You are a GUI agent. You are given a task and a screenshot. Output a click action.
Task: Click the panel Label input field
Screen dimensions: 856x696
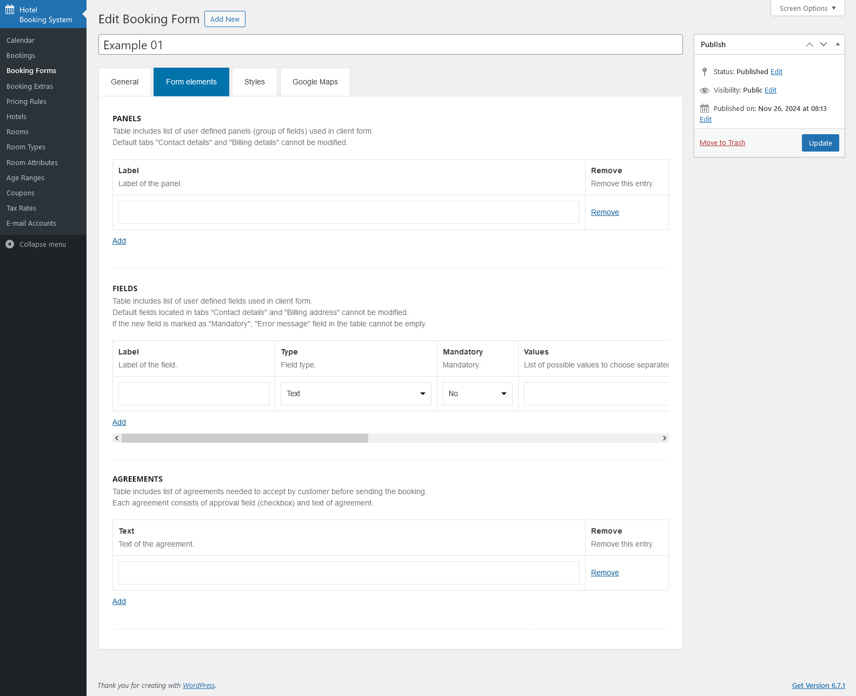(x=349, y=212)
